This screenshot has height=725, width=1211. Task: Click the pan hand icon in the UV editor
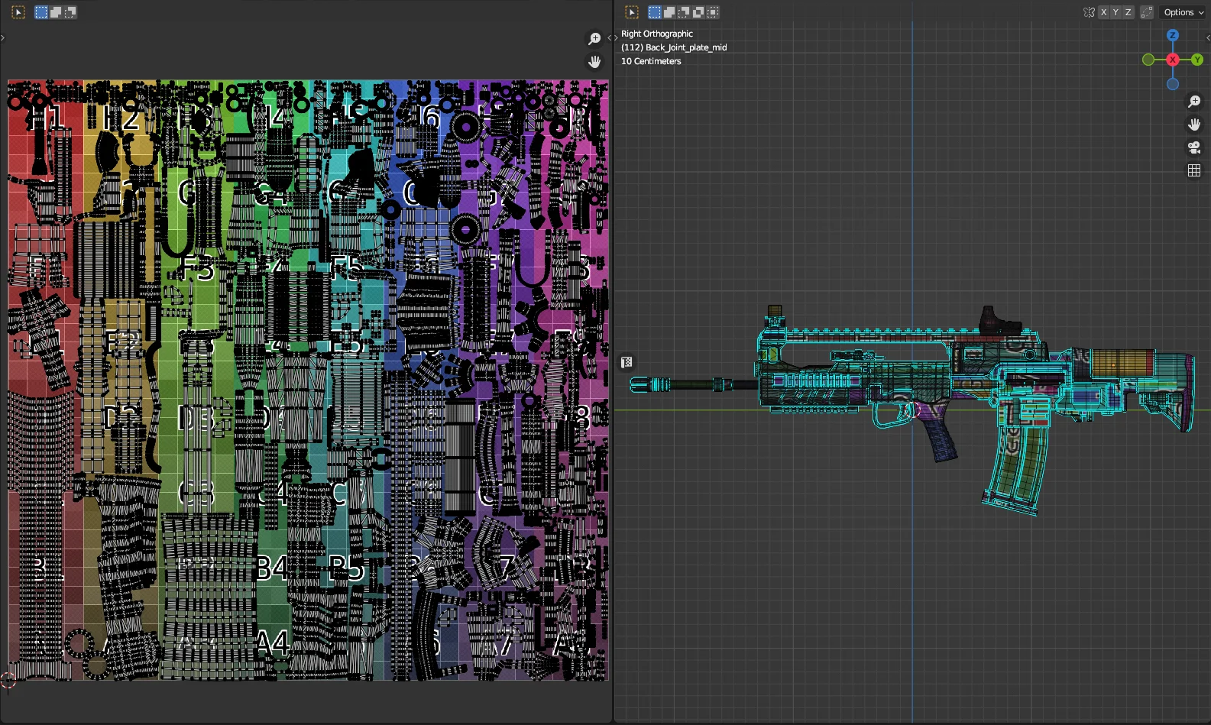[594, 62]
